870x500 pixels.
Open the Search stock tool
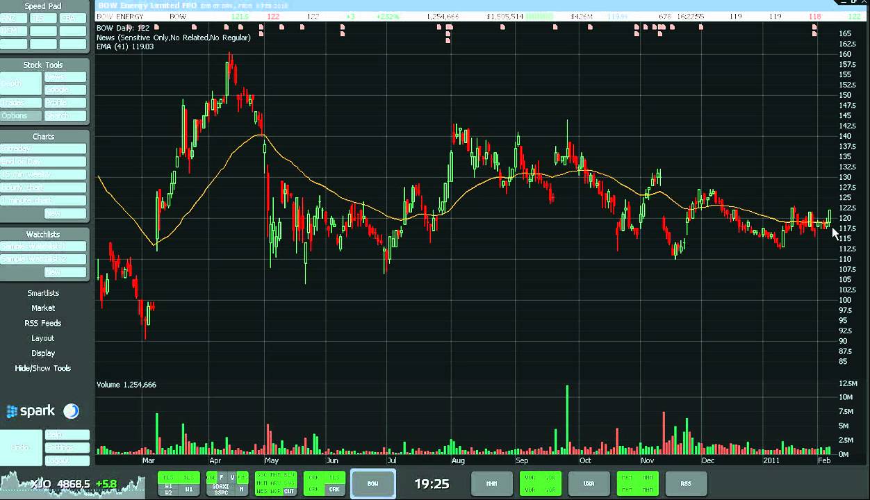pyautogui.click(x=65, y=116)
